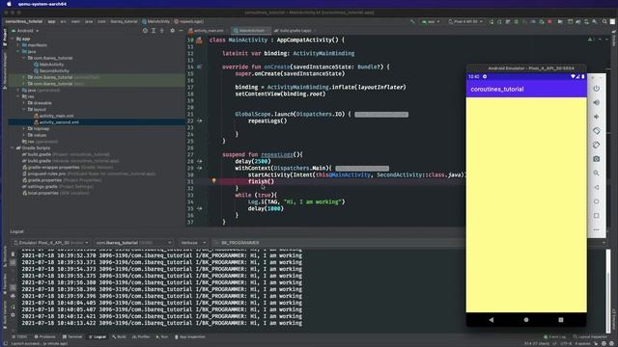Click breakpoint gutter at finish() line 31
The height and width of the screenshot is (347, 618).
(200, 181)
